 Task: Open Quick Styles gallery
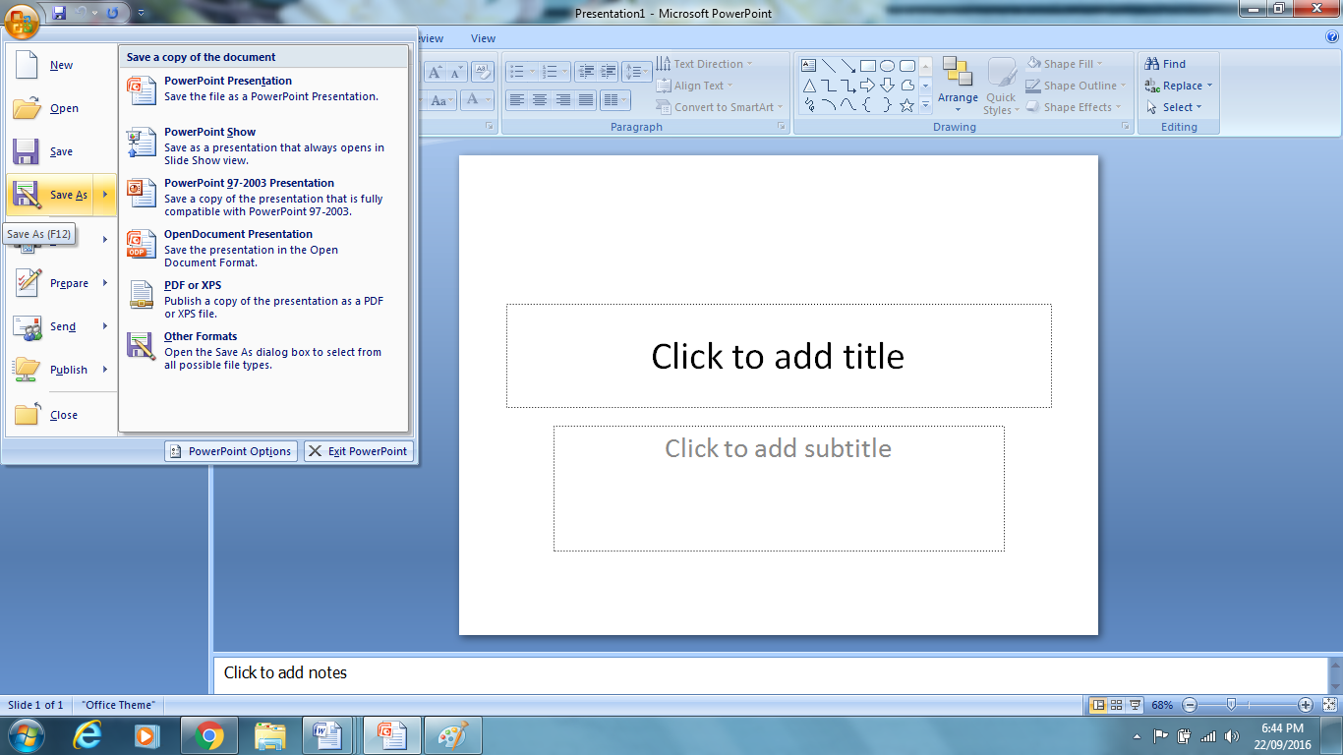pyautogui.click(x=1002, y=87)
